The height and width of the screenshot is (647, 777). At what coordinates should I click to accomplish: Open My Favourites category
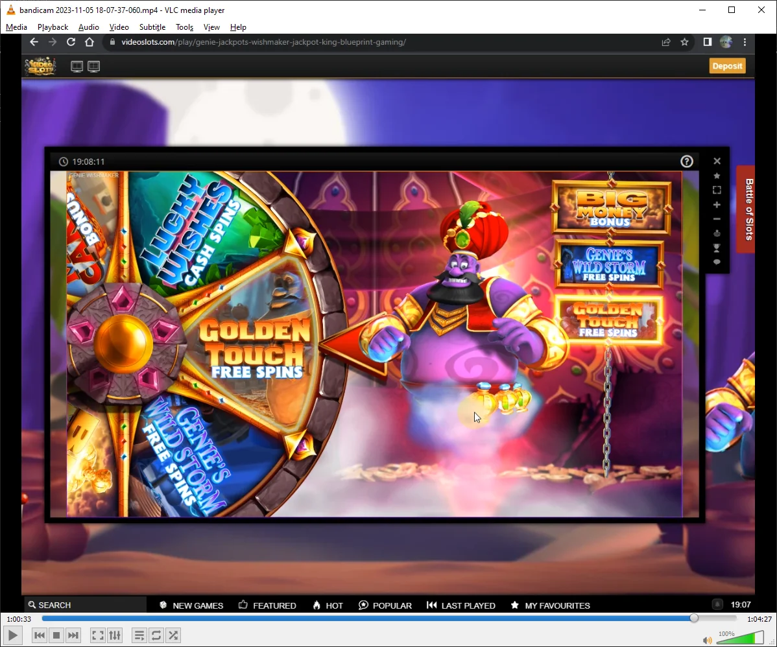[x=550, y=606]
